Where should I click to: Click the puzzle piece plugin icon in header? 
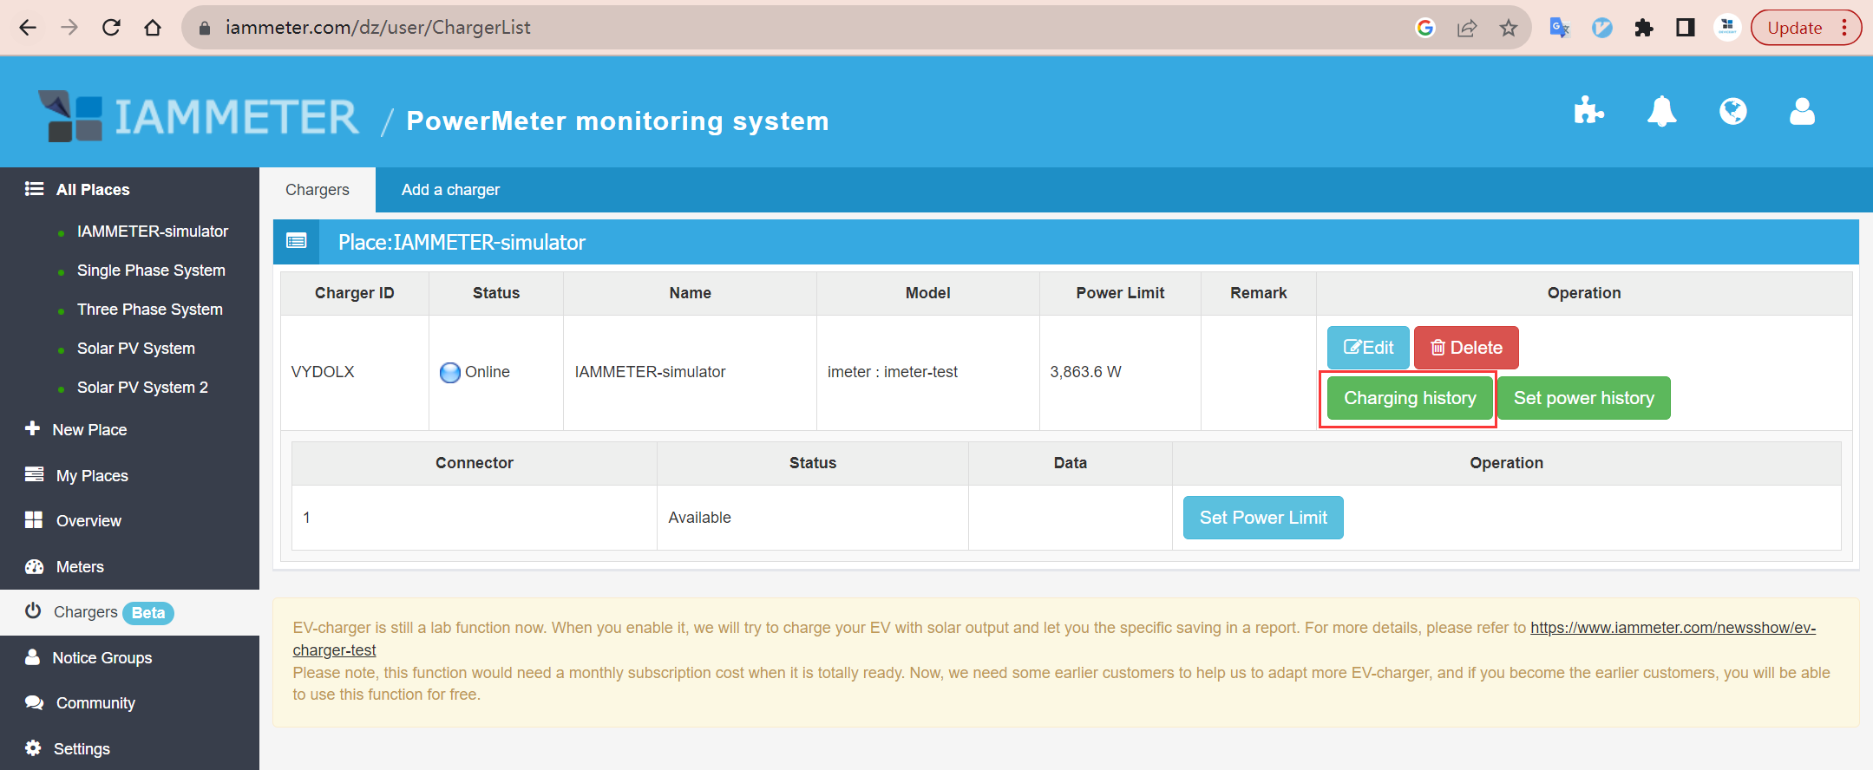[x=1588, y=111]
